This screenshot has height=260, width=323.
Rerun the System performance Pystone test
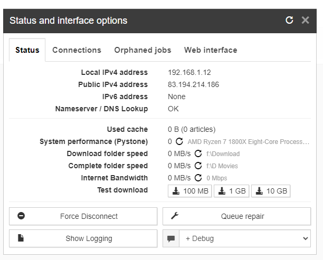179,141
